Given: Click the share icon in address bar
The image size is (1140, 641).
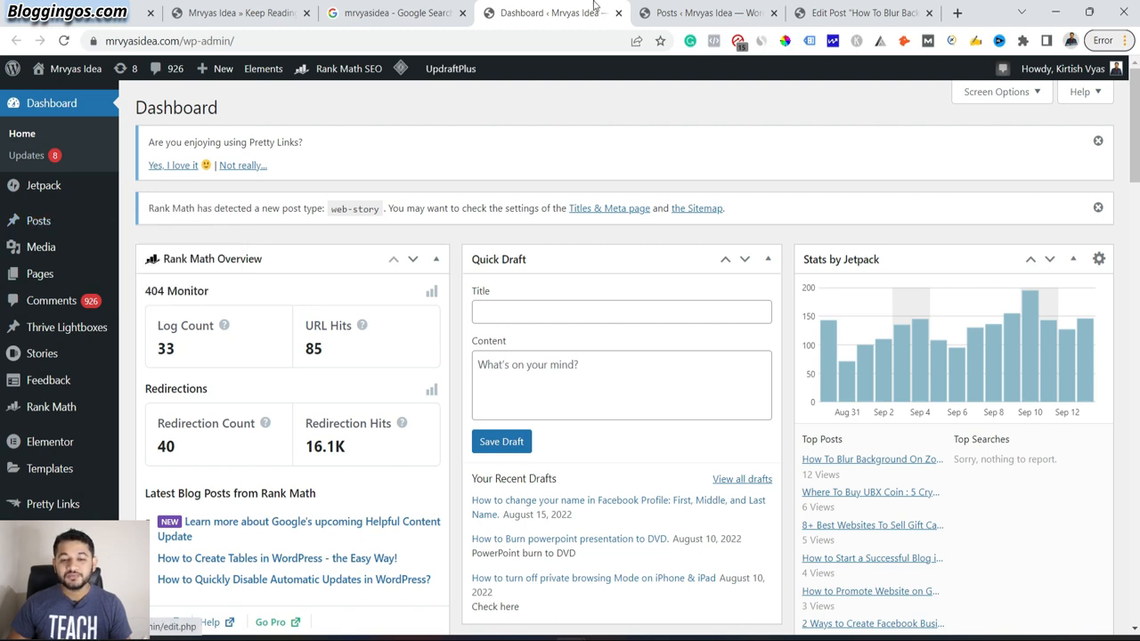Looking at the screenshot, I should point(636,41).
